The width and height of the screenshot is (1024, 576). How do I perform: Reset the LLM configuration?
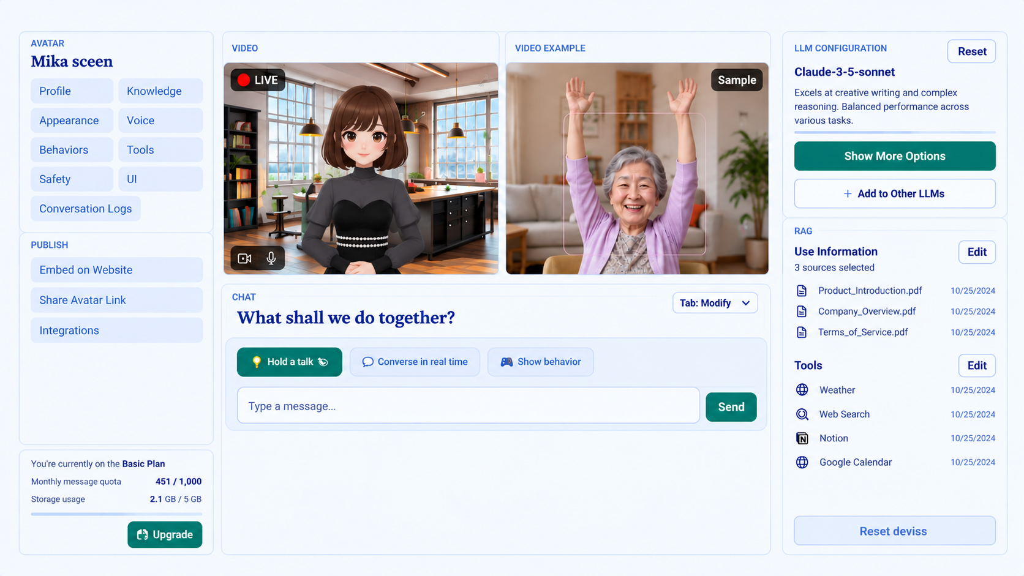(x=971, y=51)
